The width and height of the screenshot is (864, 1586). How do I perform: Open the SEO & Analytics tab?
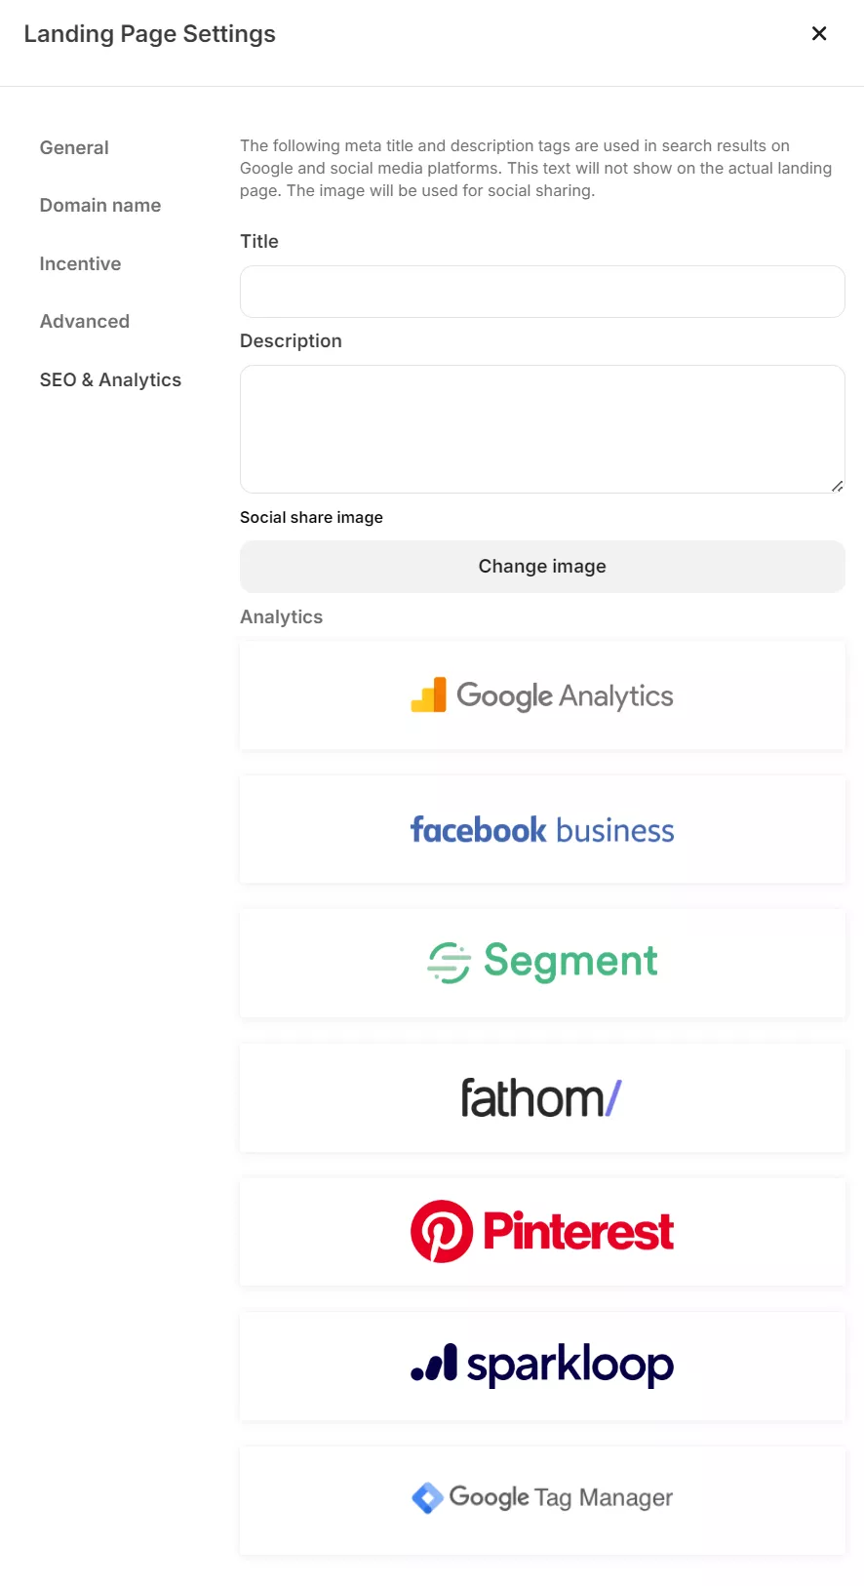point(110,380)
